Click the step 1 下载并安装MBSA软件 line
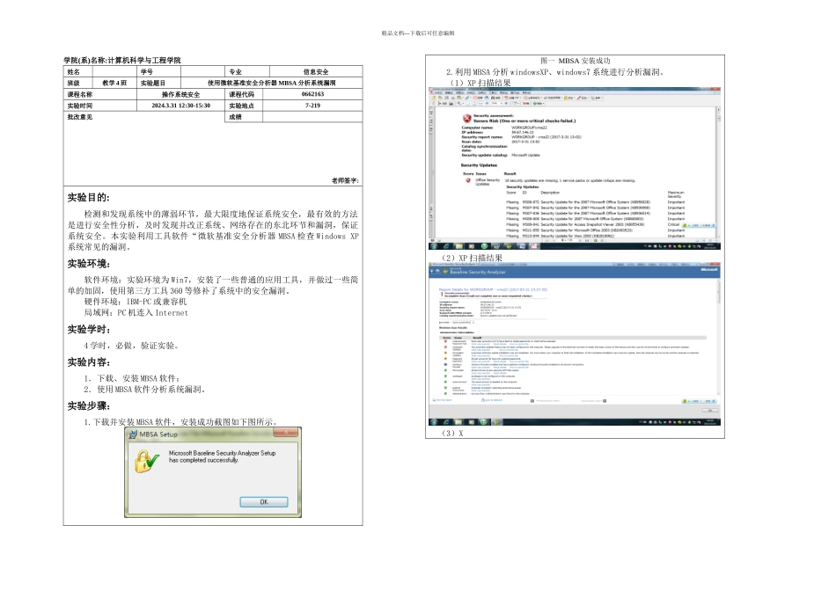This screenshot has height=591, width=836. coord(180,422)
